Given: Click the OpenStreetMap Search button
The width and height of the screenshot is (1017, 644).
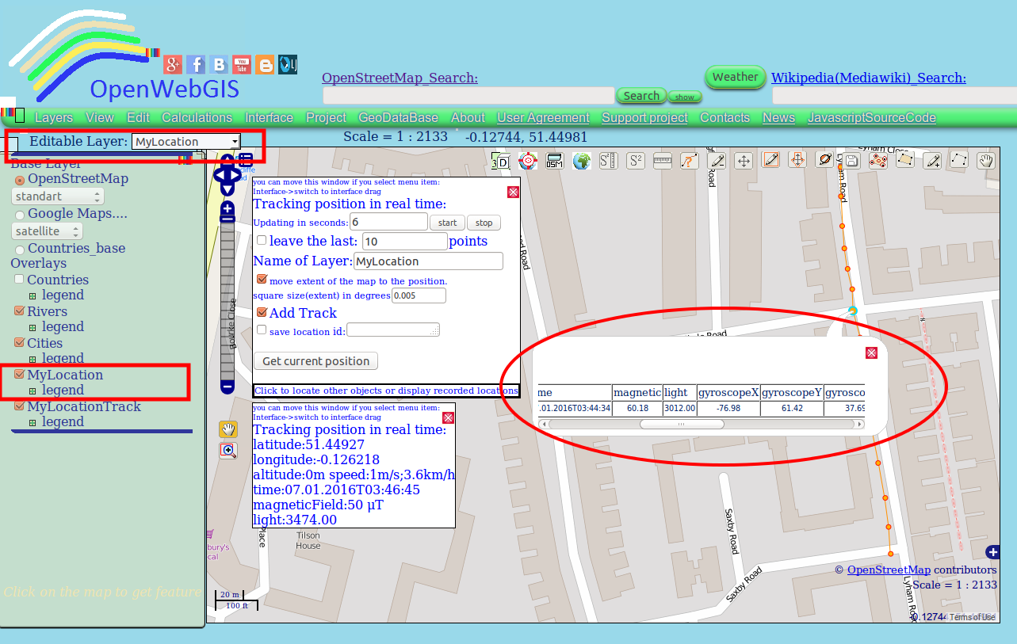Looking at the screenshot, I should pos(641,96).
